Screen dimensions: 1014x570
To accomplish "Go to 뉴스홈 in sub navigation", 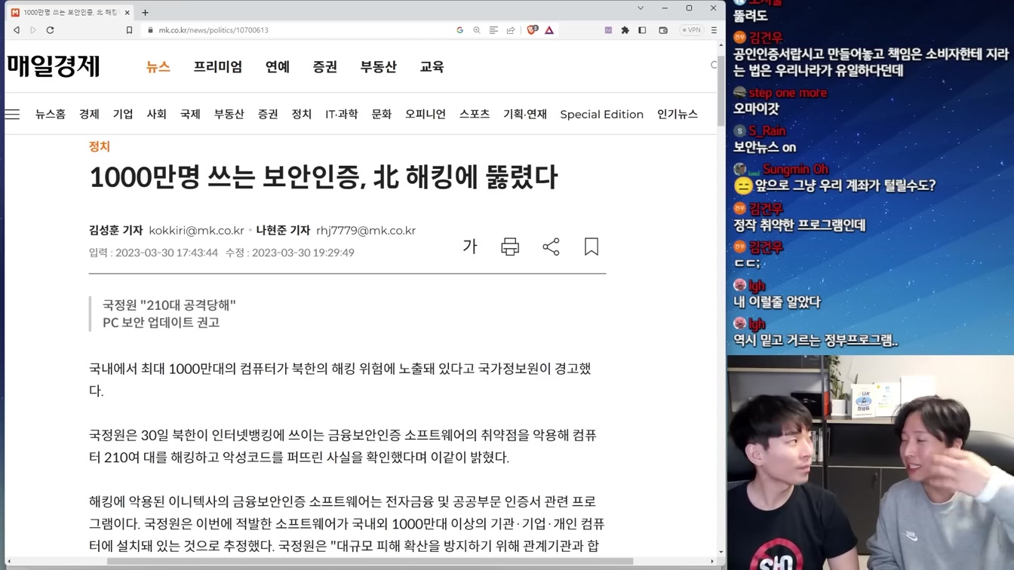I will pyautogui.click(x=51, y=115).
